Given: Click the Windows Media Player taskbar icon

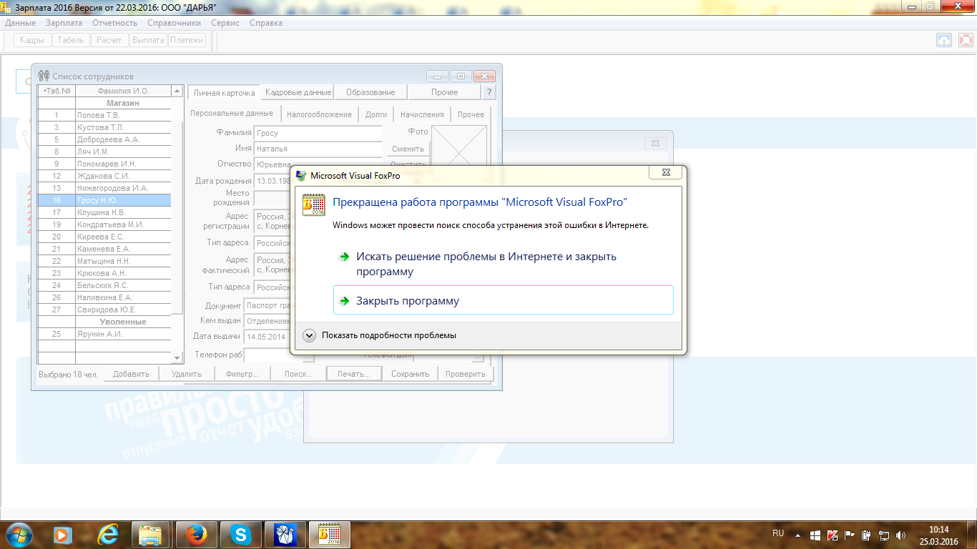Looking at the screenshot, I should tap(63, 534).
